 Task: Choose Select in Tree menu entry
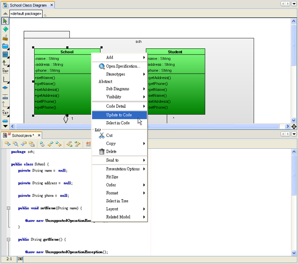[119, 201]
